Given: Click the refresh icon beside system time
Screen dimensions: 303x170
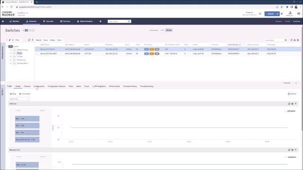Looking at the screenshot, I should pos(260,14).
